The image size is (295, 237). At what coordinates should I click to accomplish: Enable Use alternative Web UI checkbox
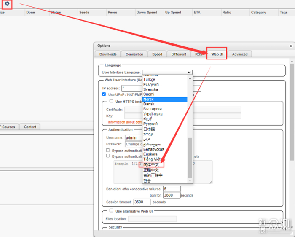pos(111,210)
